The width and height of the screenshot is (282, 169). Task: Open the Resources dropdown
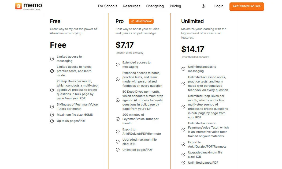pyautogui.click(x=132, y=6)
